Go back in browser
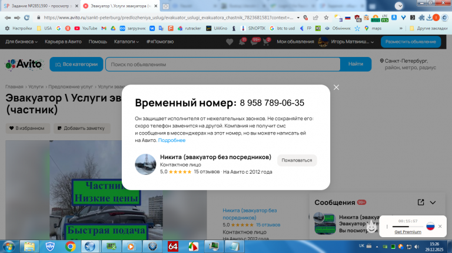This screenshot has height=253, width=452. click(x=8, y=18)
